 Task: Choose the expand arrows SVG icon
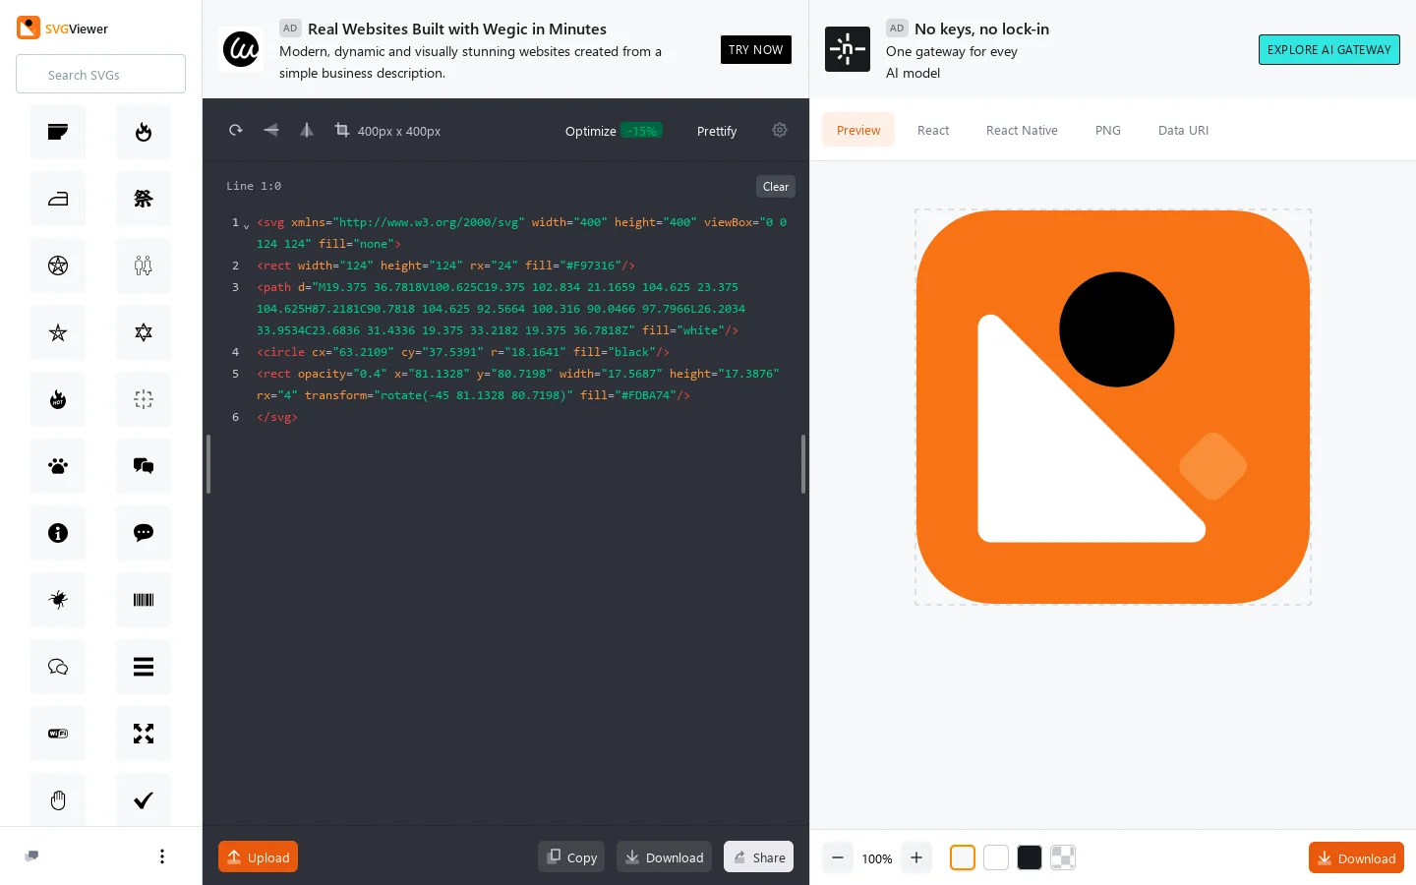click(x=144, y=734)
